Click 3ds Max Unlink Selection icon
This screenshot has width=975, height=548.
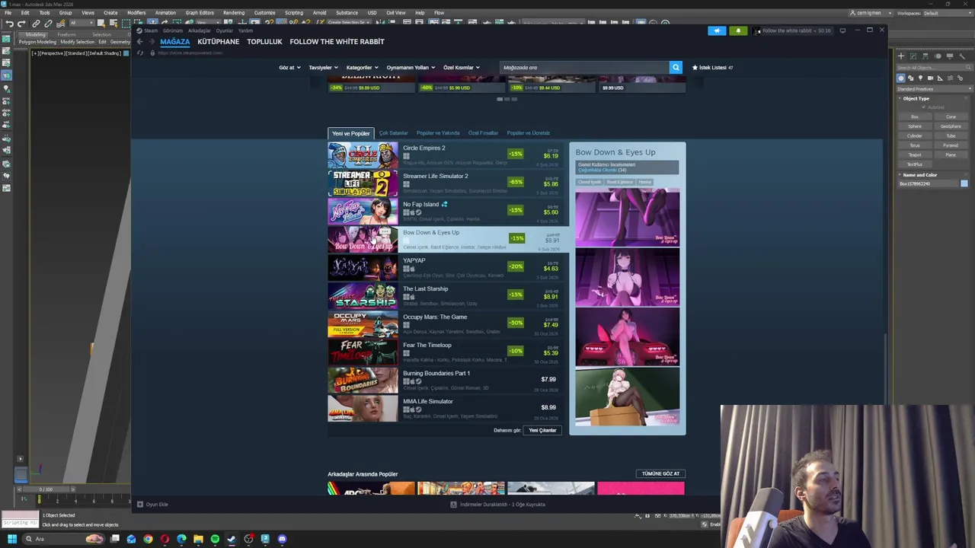pos(48,24)
